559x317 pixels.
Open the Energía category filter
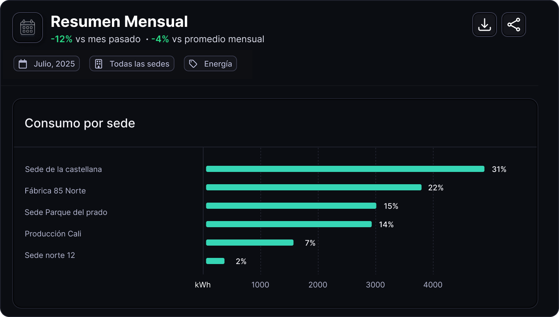(210, 64)
